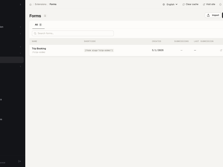Click the SHORTCODE column header

coord(90,41)
